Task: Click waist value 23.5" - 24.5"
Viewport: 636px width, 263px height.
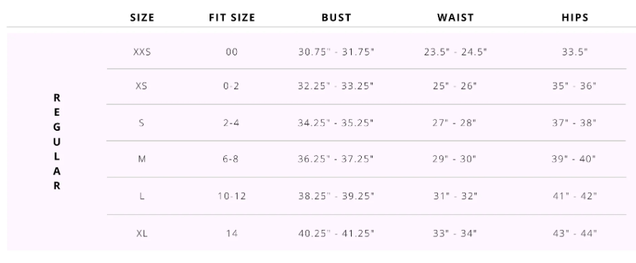Action: 455,52
